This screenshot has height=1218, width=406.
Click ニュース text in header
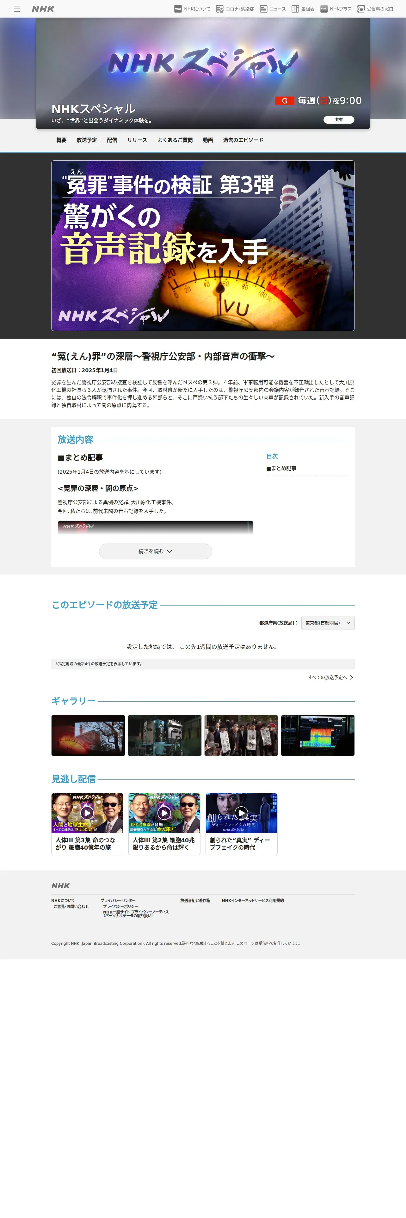coord(277,9)
